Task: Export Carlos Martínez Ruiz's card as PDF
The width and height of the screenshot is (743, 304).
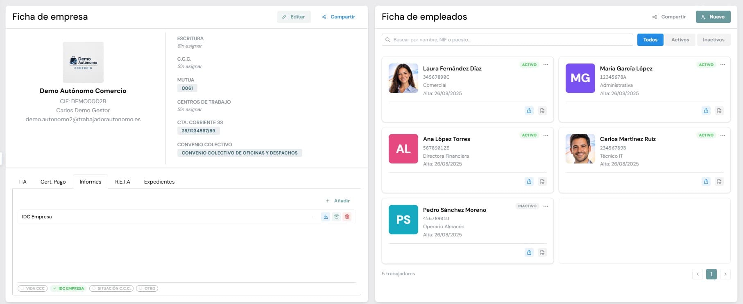Action: [x=719, y=181]
